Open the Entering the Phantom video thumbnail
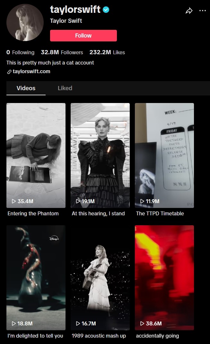The height and width of the screenshot is (344, 210). [36, 155]
